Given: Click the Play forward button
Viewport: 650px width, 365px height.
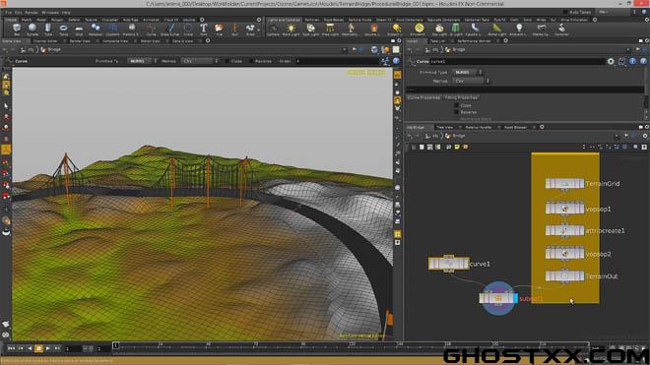Looking at the screenshot, I should tap(48, 349).
